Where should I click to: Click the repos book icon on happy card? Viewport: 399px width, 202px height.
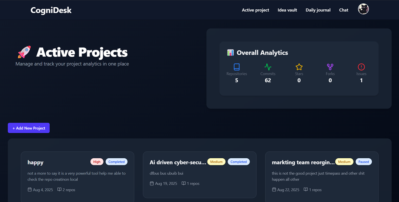click(x=59, y=190)
